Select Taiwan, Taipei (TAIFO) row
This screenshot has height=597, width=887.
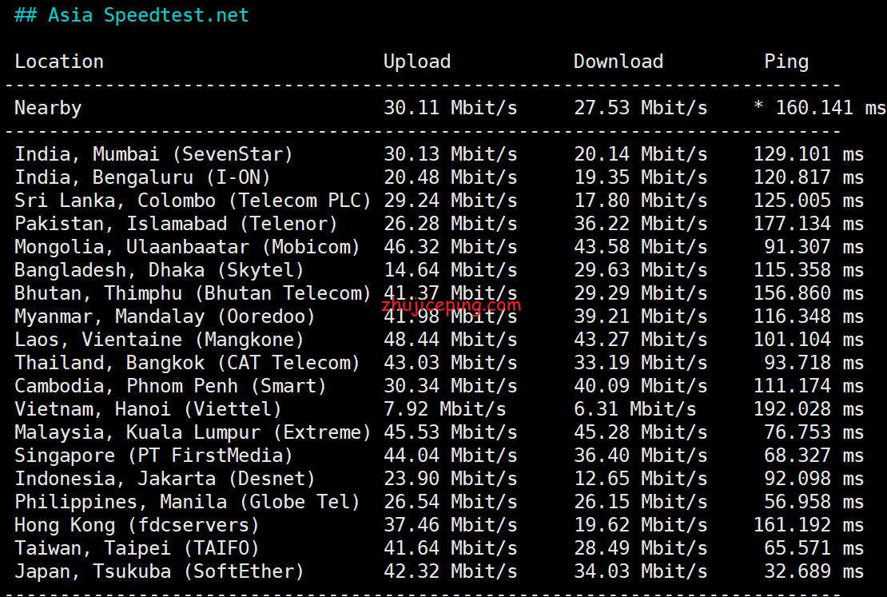(439, 548)
